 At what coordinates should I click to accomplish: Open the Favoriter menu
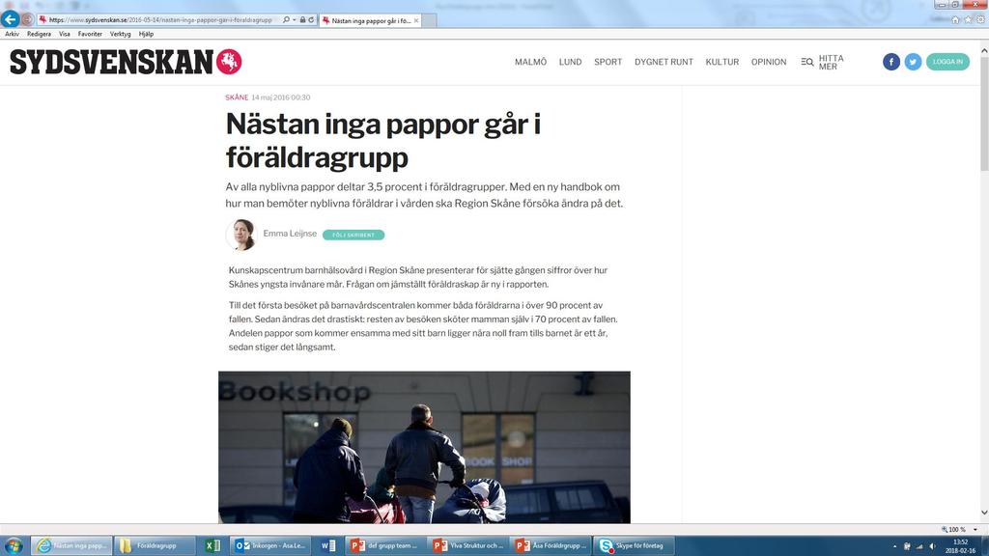90,34
